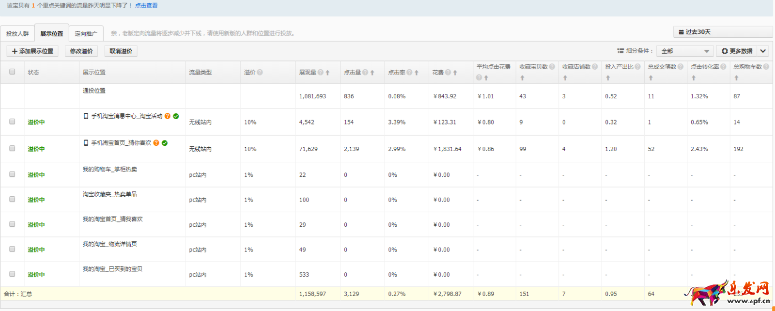This screenshot has width=775, height=311.
Task: Click the 点击查看 link at top
Action: 146,6
